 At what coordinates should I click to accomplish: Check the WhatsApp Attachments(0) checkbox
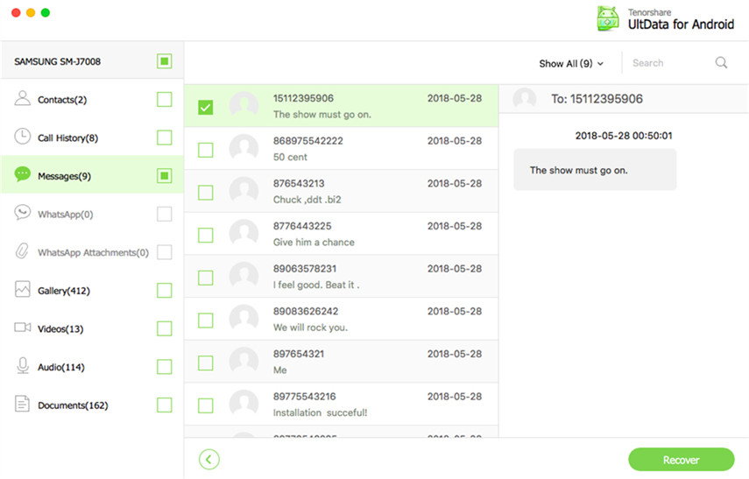click(x=165, y=252)
